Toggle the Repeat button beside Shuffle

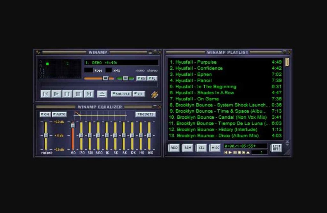139,94
